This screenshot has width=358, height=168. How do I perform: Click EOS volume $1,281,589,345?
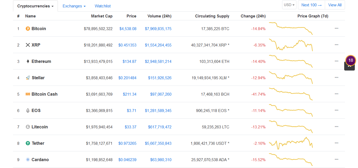click(158, 110)
